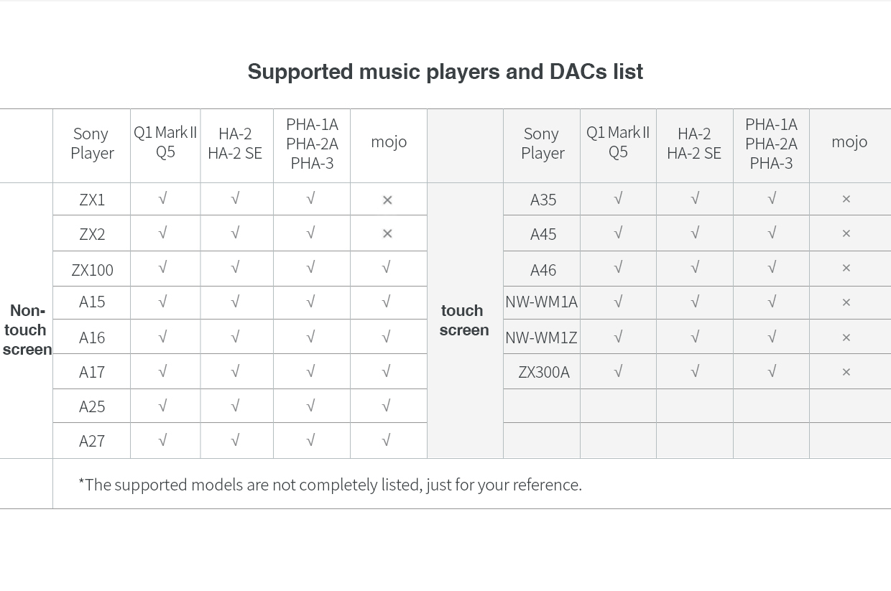Viewport: 891px width, 591px height.
Task: Select the A25 player cell
Action: [92, 406]
